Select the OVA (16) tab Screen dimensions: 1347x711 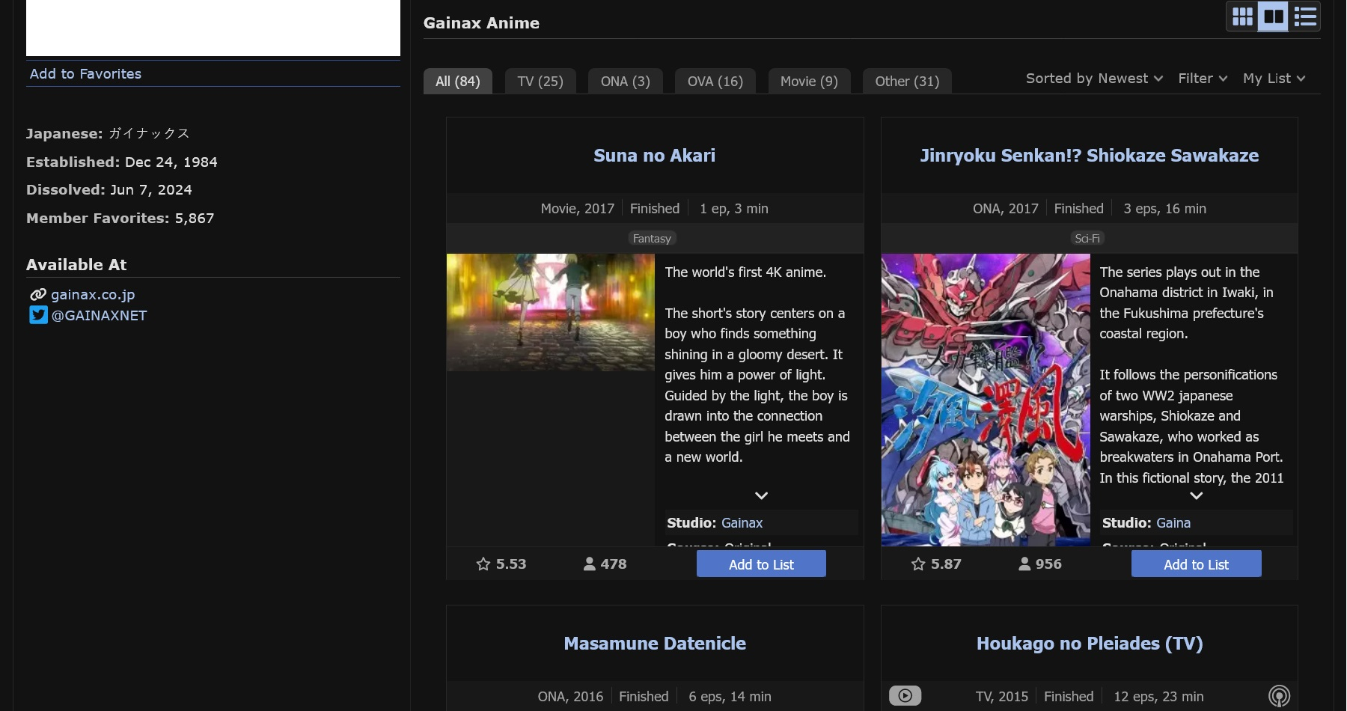715,81
